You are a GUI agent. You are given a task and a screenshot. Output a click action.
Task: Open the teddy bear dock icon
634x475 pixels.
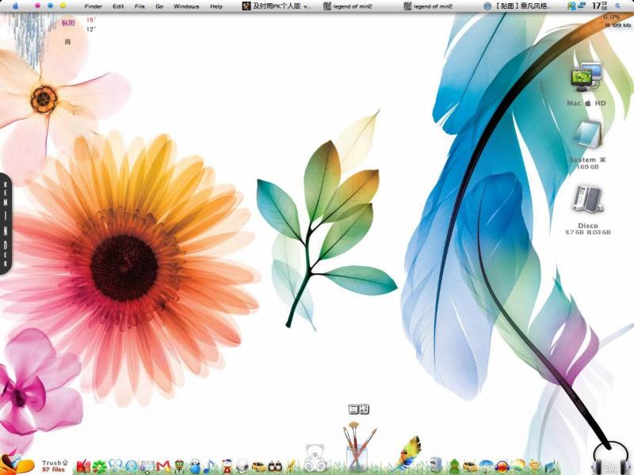pos(315,458)
